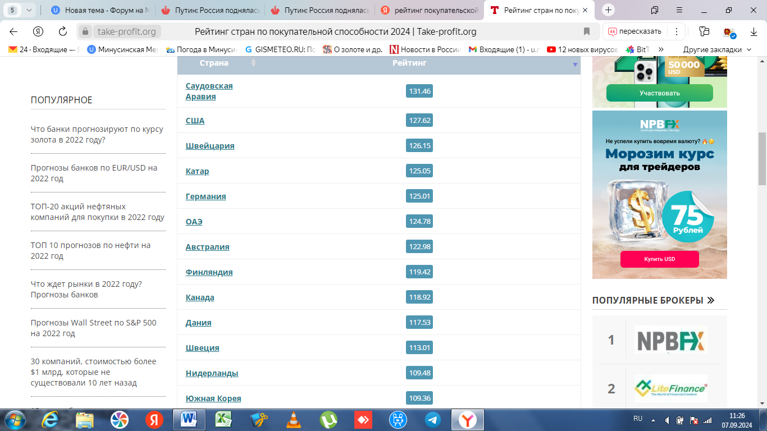Click the page vertical scrollbar thumb
Screen dimensions: 767x431
[762, 158]
